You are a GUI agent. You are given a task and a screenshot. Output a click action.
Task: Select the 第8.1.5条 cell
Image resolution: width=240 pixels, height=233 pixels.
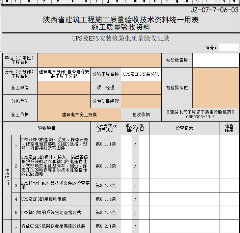106,212
